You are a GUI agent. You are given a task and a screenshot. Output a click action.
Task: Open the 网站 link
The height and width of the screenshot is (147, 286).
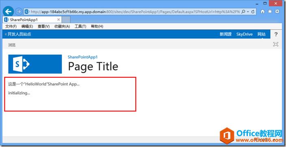point(261,34)
